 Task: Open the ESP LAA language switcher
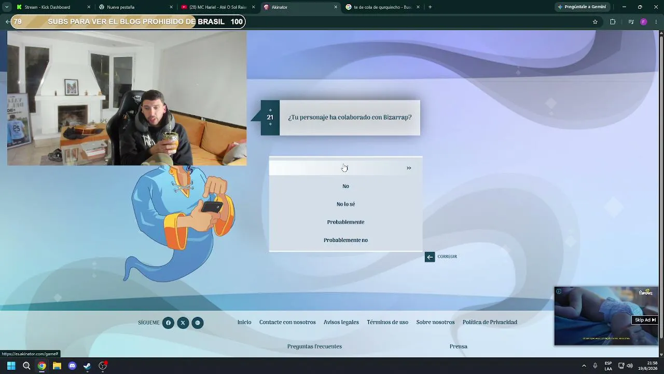pyautogui.click(x=608, y=366)
